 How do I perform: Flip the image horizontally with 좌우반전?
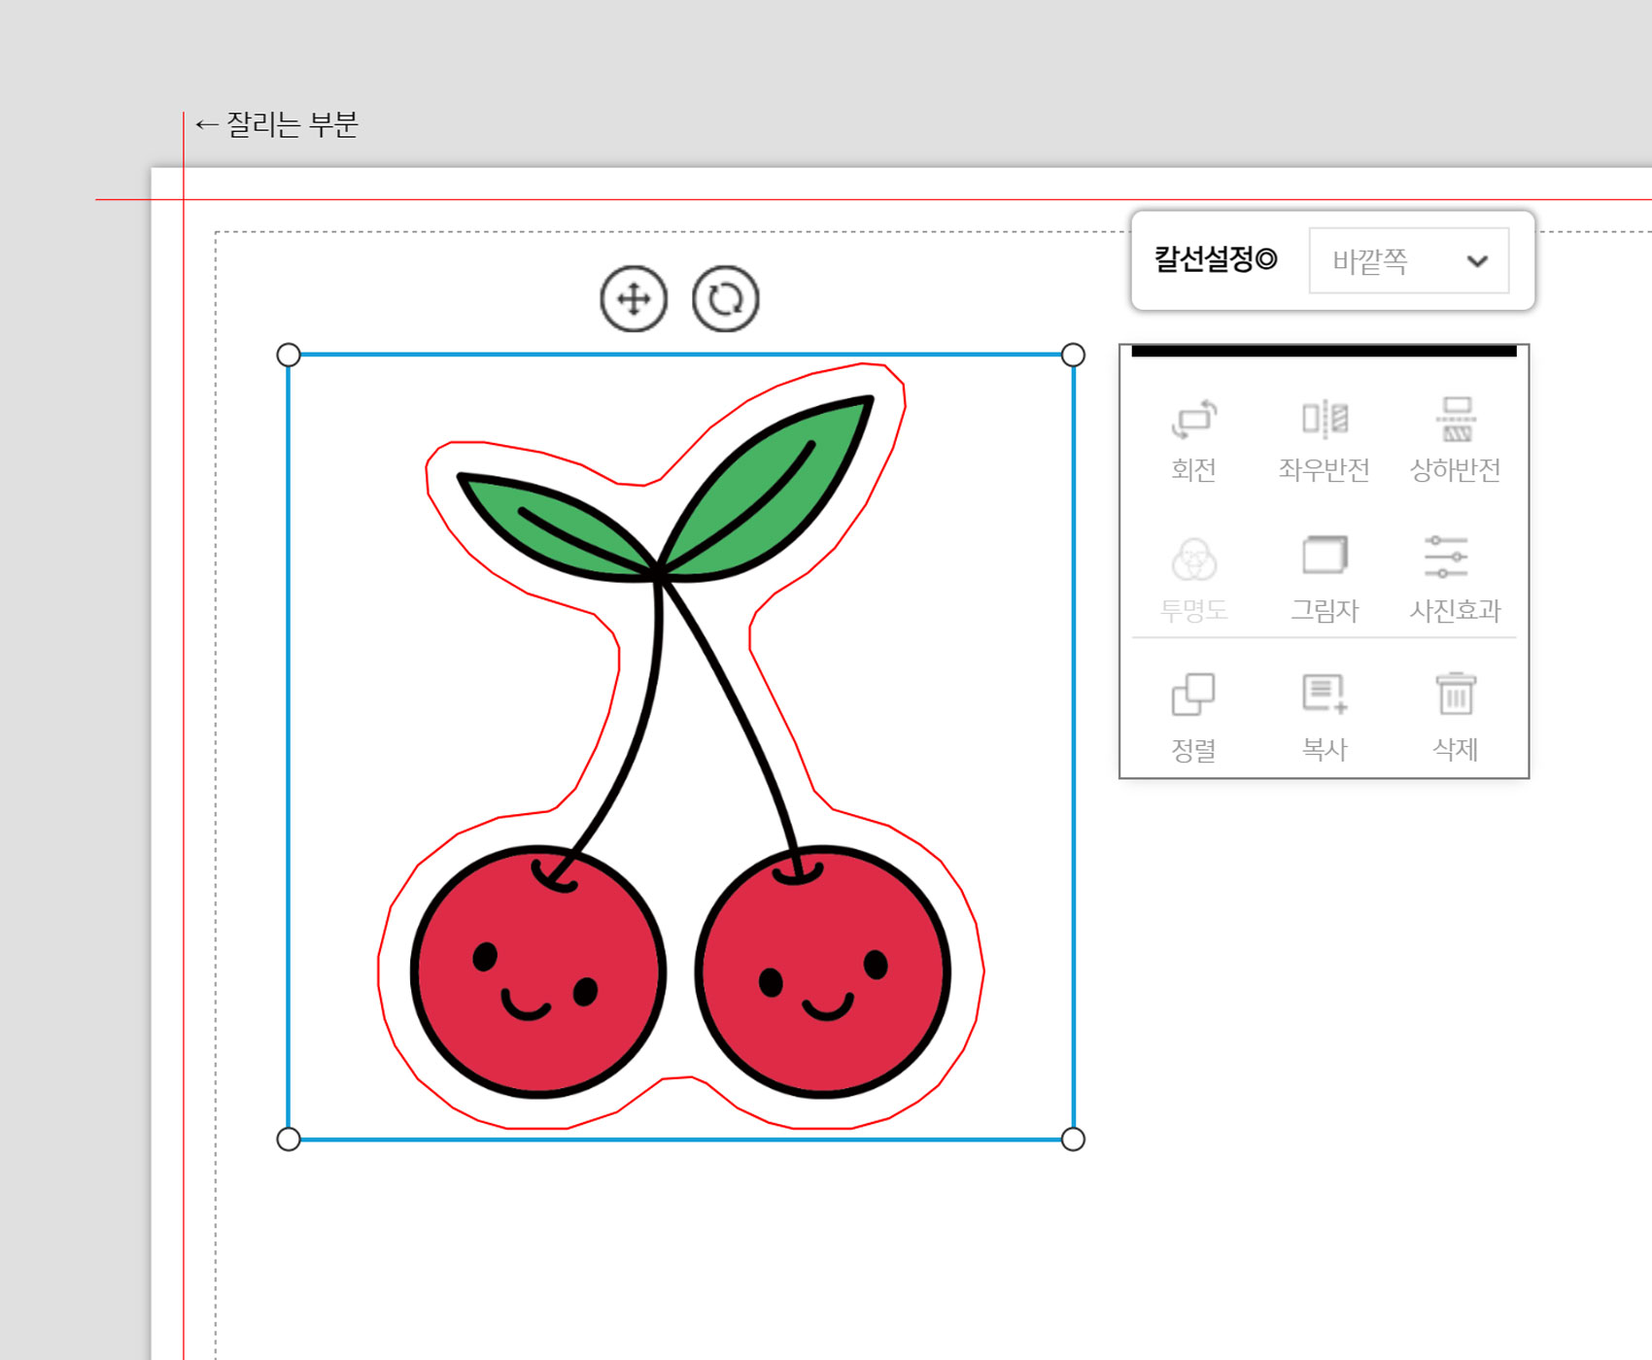[1324, 439]
